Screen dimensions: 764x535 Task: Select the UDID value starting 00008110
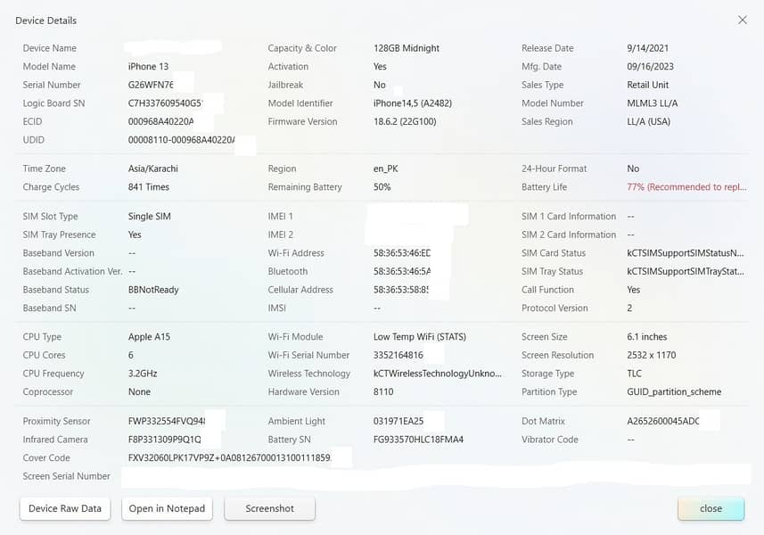pyautogui.click(x=181, y=140)
